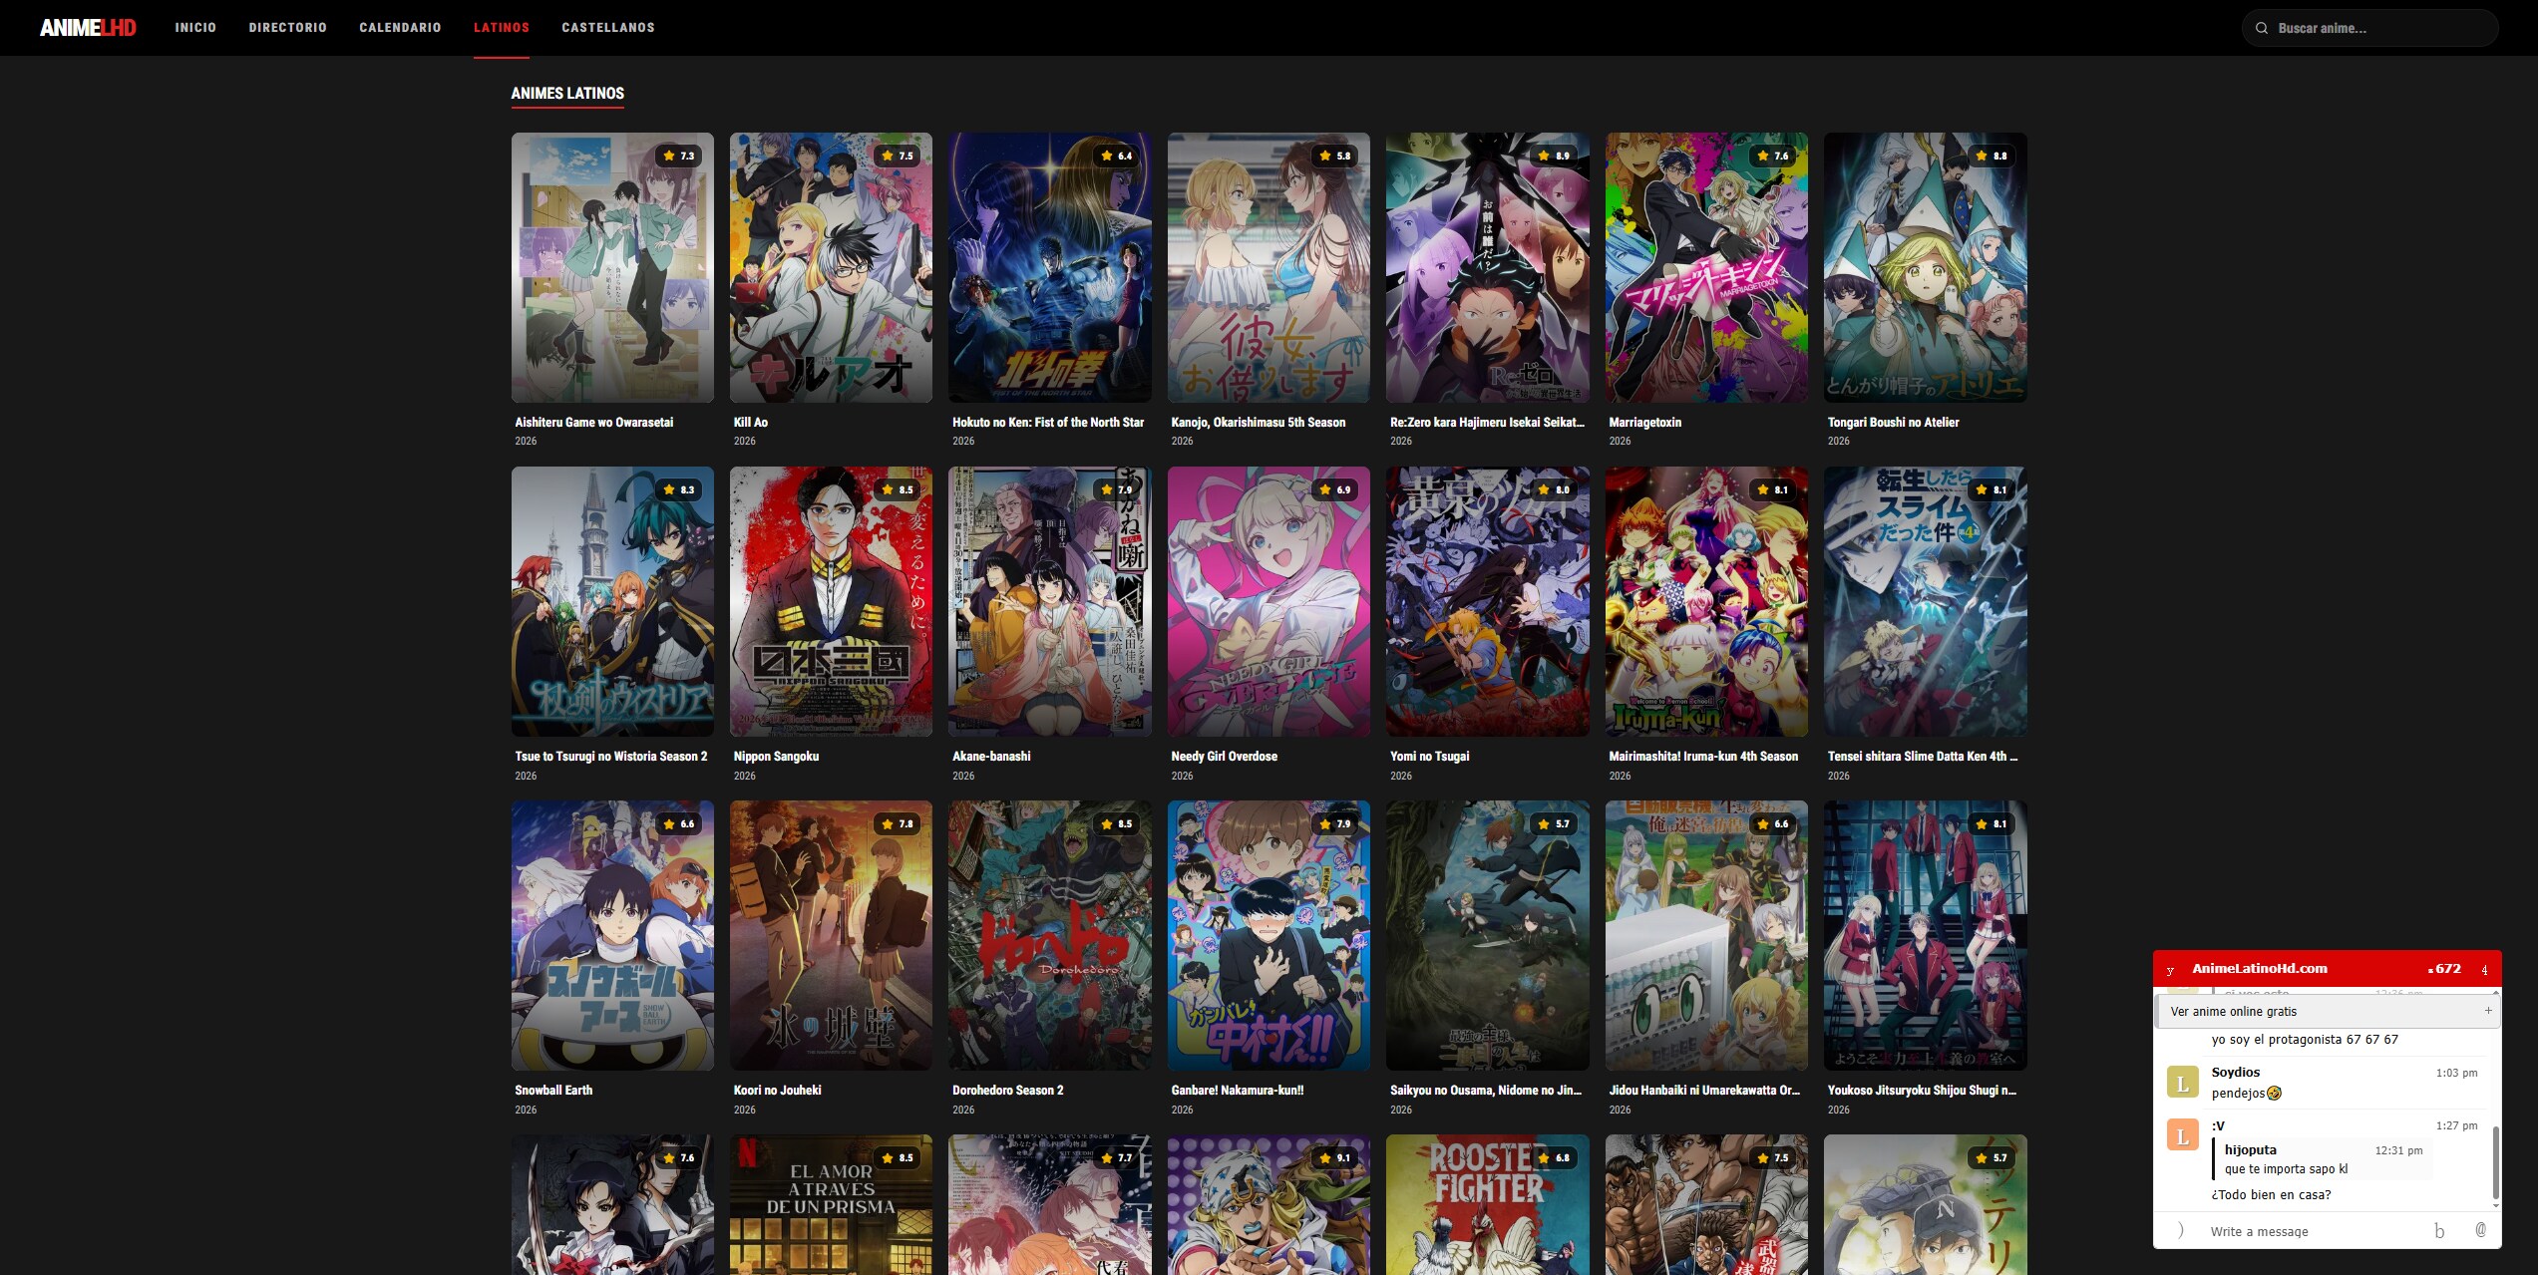The height and width of the screenshot is (1275, 2538).
Task: Go to the Inicio menu item
Action: [x=195, y=28]
